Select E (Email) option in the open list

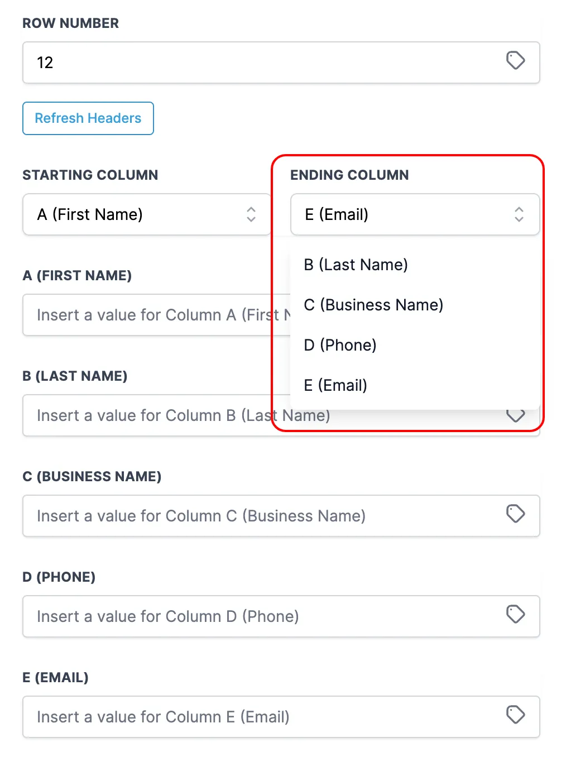335,385
